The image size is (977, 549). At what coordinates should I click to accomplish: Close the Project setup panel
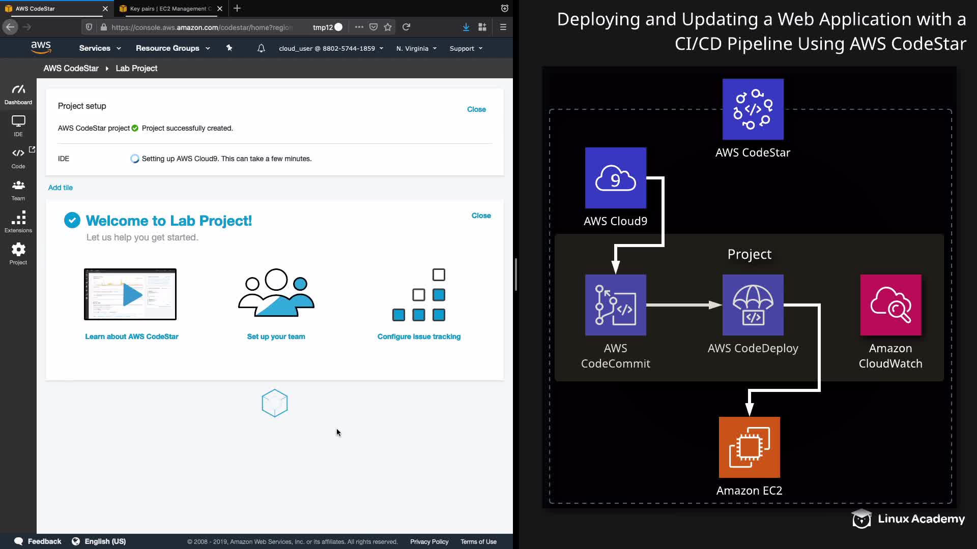476,109
